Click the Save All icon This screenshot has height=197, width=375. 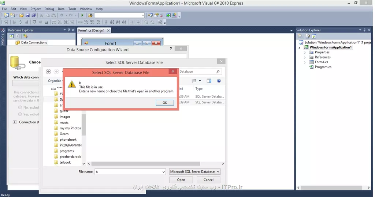33,15
